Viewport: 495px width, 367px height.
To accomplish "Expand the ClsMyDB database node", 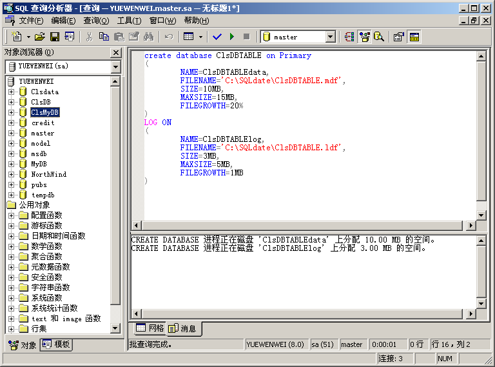I will (12, 112).
